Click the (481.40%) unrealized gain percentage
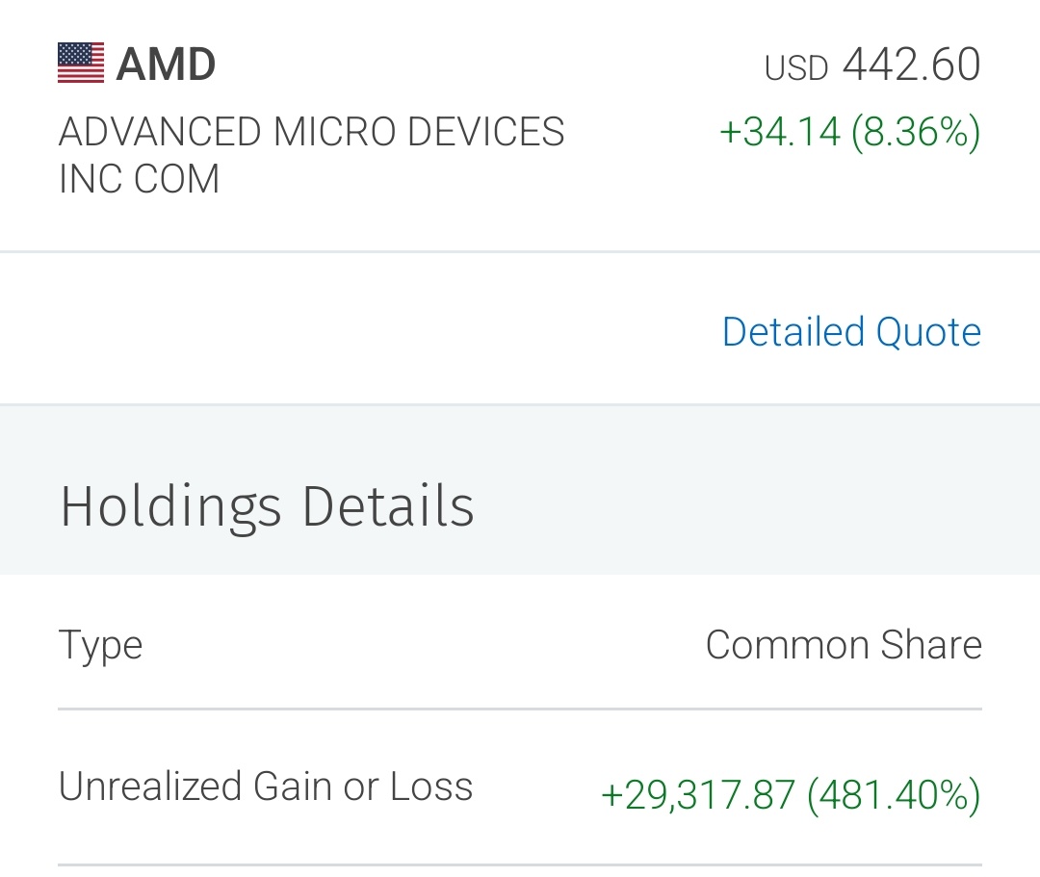The width and height of the screenshot is (1040, 877). (x=894, y=794)
